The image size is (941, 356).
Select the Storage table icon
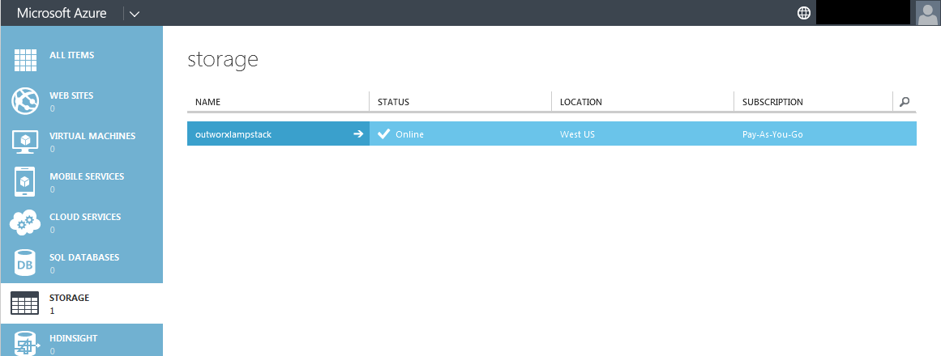[x=25, y=303]
